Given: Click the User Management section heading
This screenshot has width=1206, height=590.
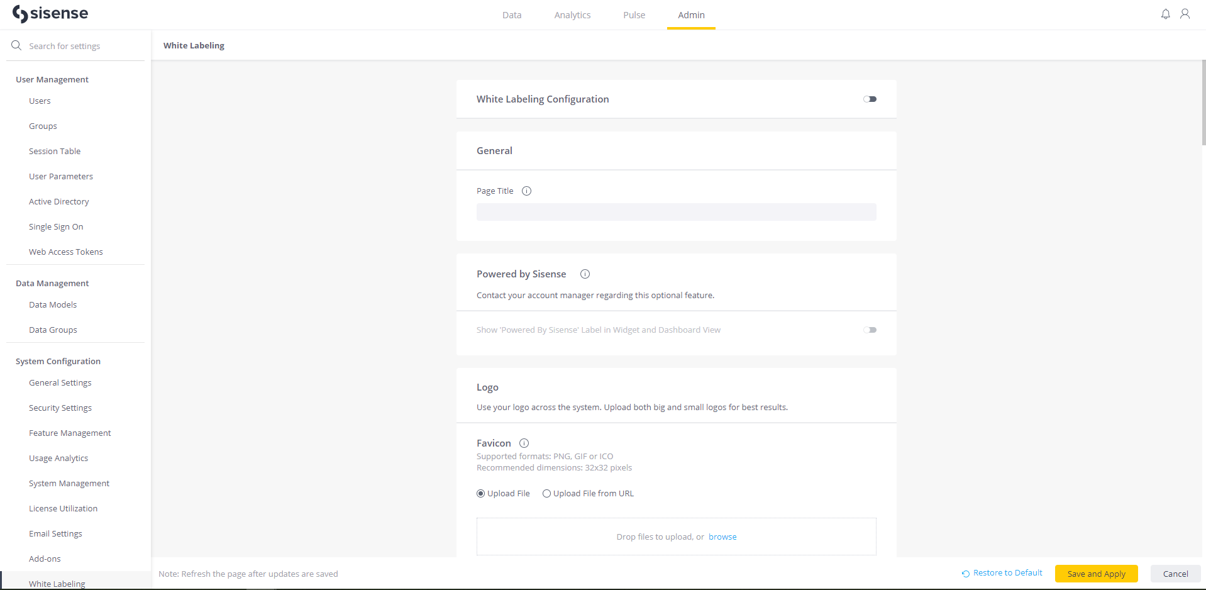Looking at the screenshot, I should pos(52,80).
